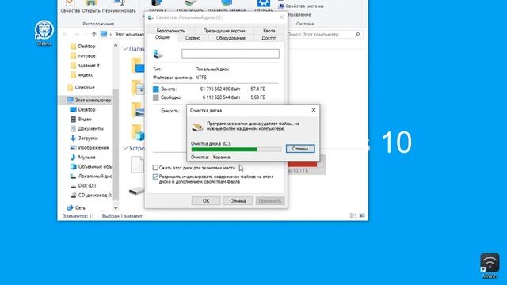
Task: Switch to large icons view in status bar
Action: click(362, 216)
